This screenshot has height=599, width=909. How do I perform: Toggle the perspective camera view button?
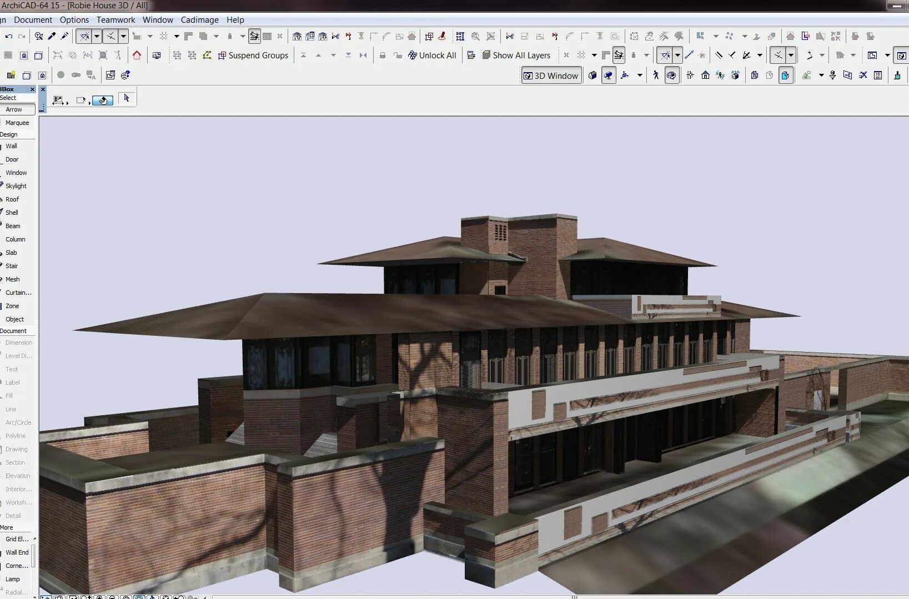pos(609,75)
